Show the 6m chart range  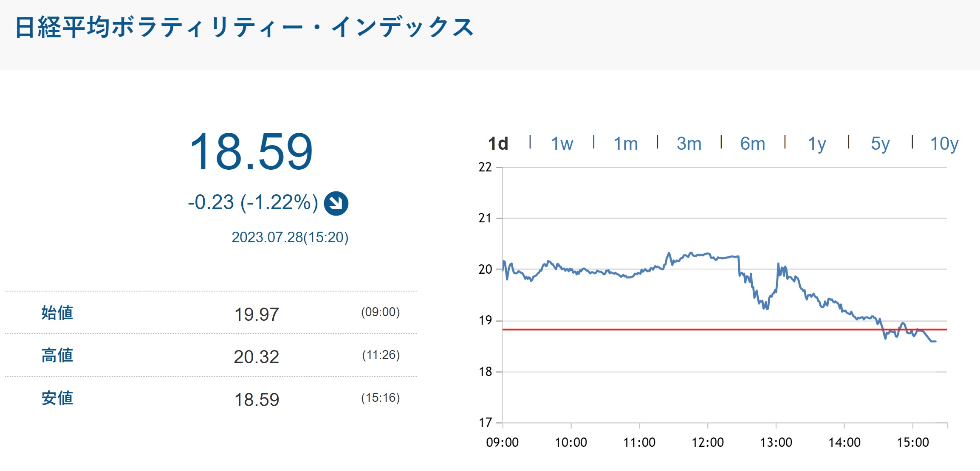pyautogui.click(x=752, y=144)
